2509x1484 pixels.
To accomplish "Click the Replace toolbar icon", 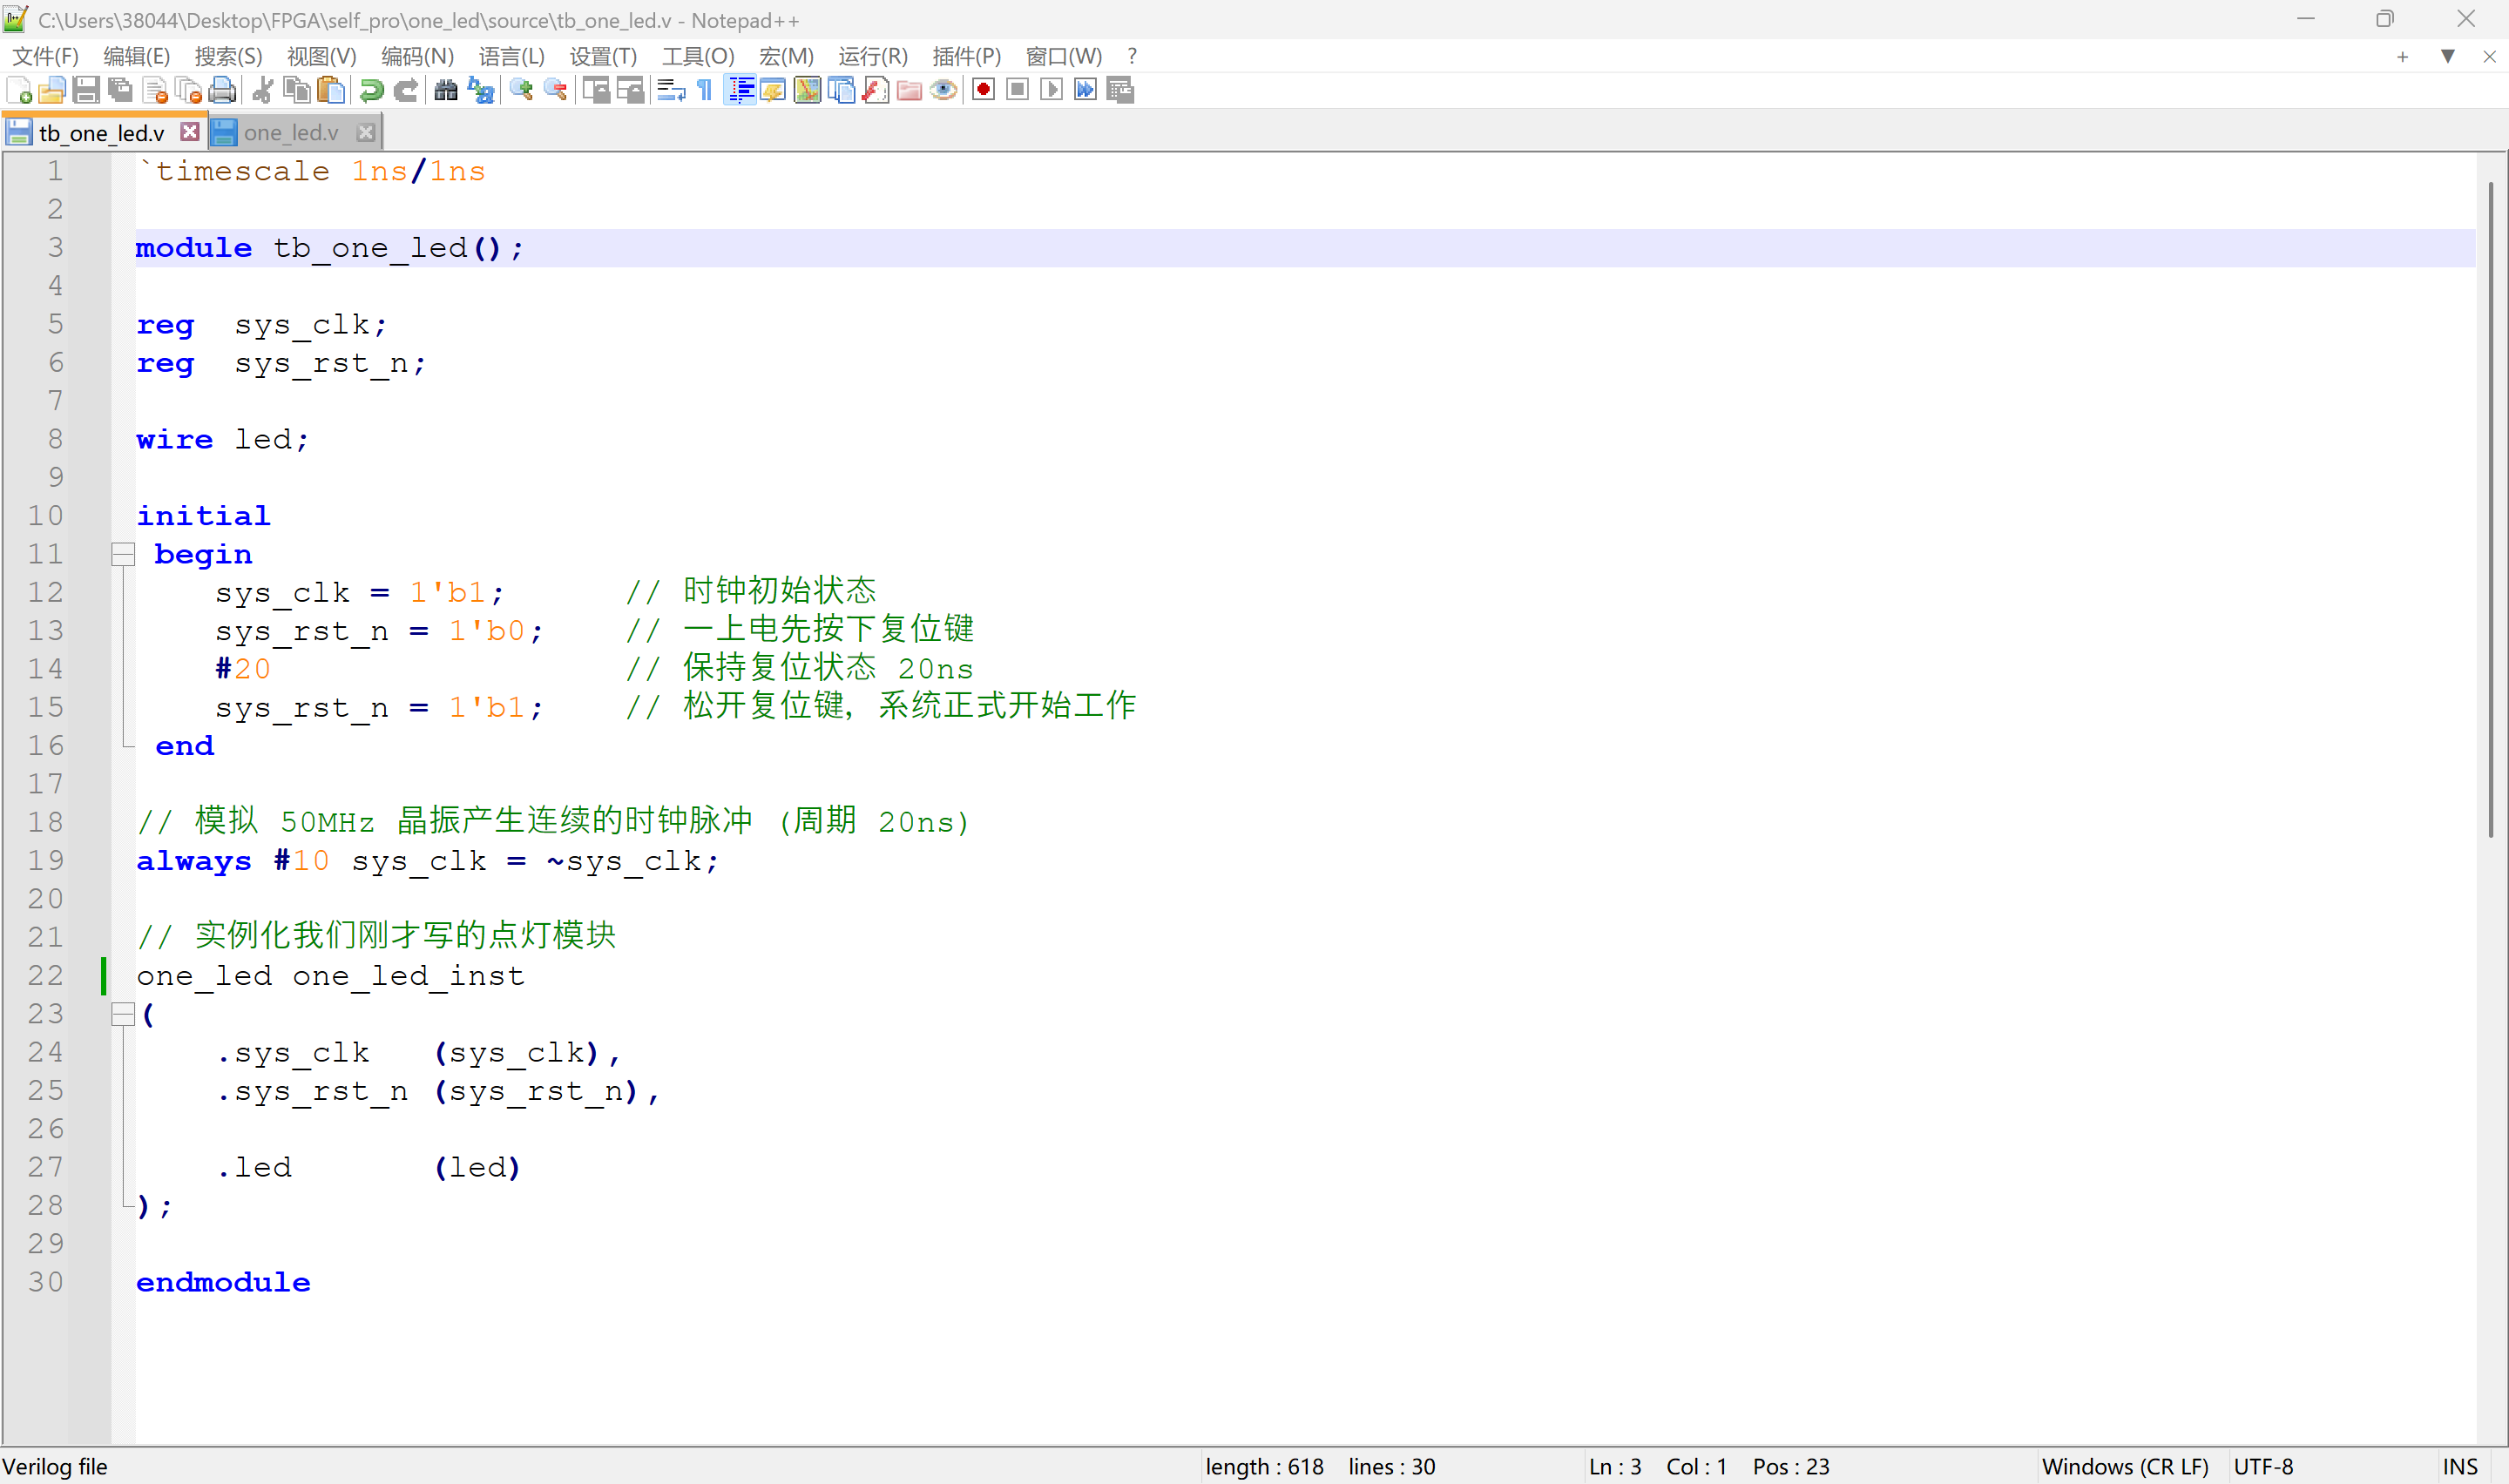I will pos(481,91).
